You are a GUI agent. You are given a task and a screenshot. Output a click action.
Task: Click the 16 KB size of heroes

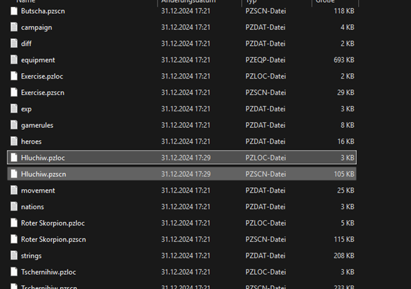(346, 141)
